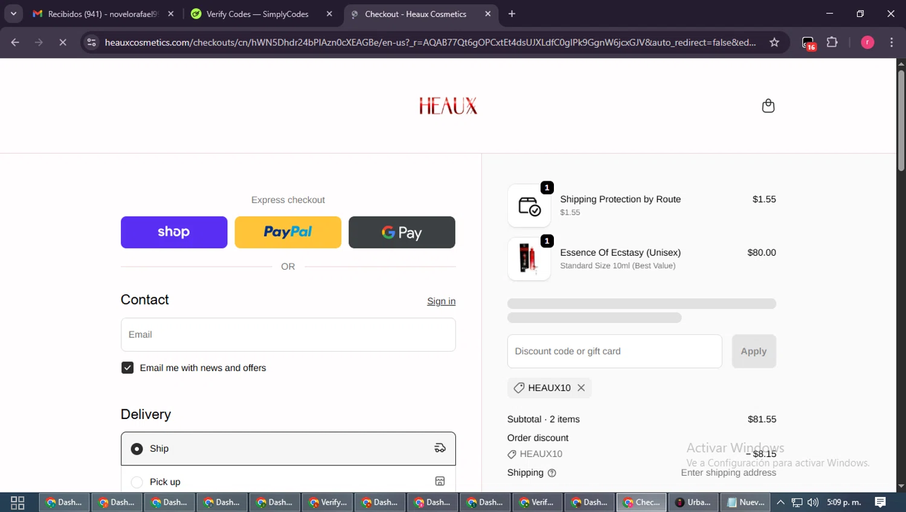Click the Chec... taskbar button
The height and width of the screenshot is (512, 906).
(641, 502)
